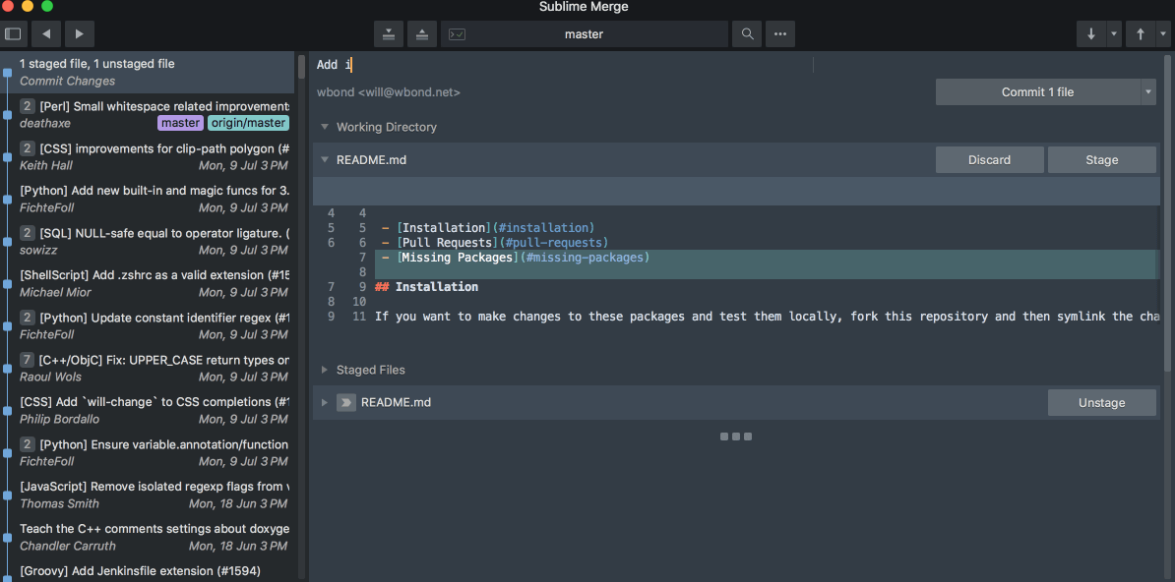Navigate forward with the right arrow
The image size is (1175, 582).
point(79,33)
